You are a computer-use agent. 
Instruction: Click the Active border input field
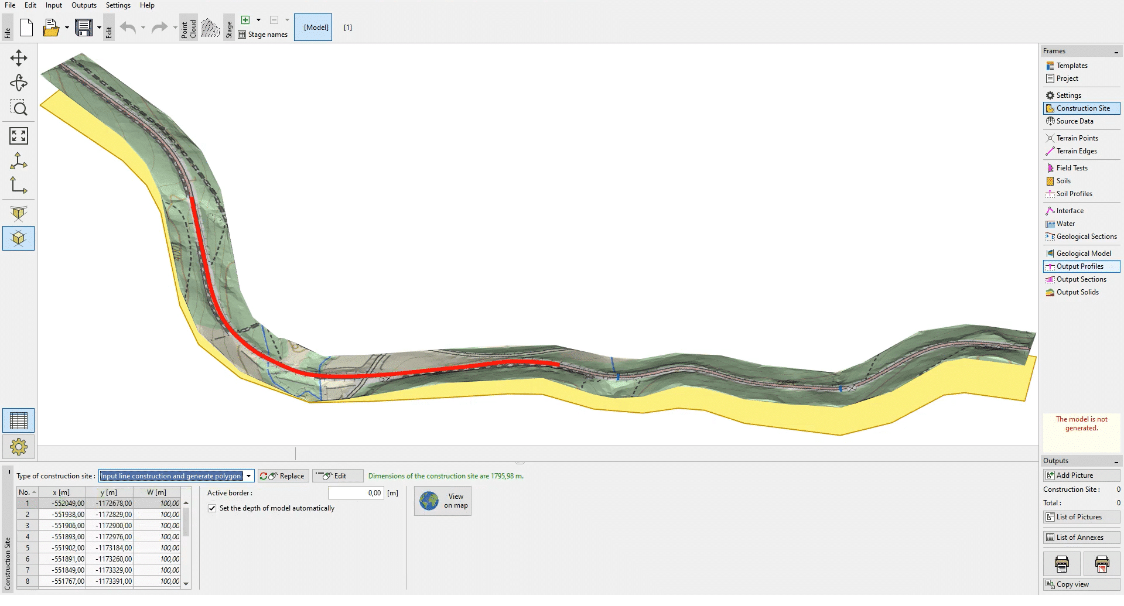coord(356,493)
